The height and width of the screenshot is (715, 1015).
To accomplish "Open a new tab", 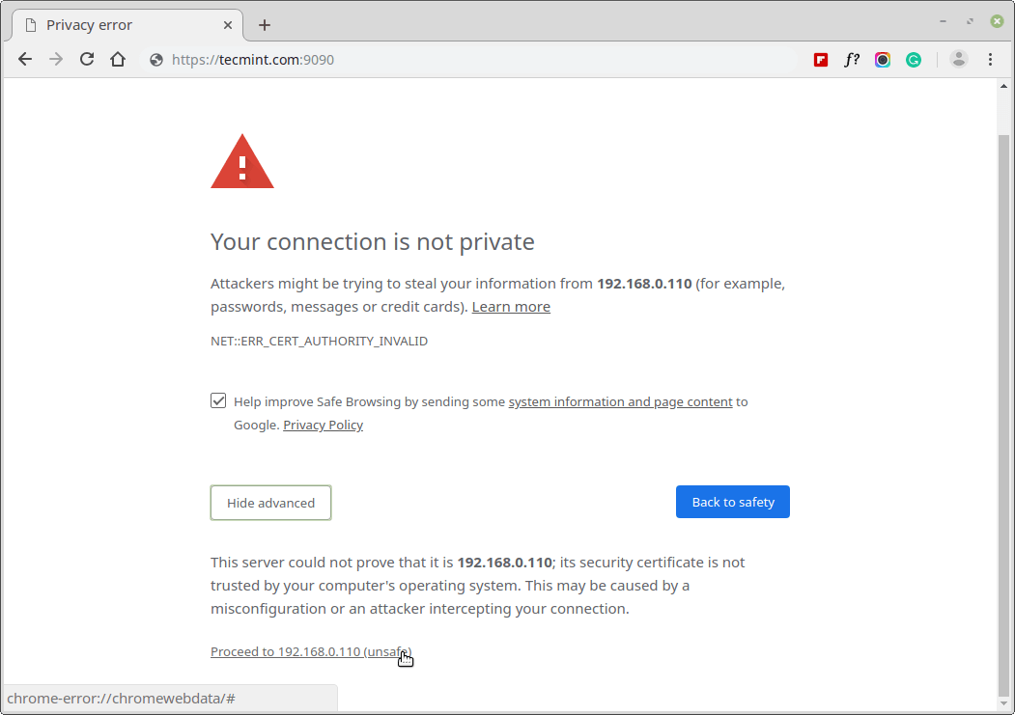I will [x=265, y=25].
